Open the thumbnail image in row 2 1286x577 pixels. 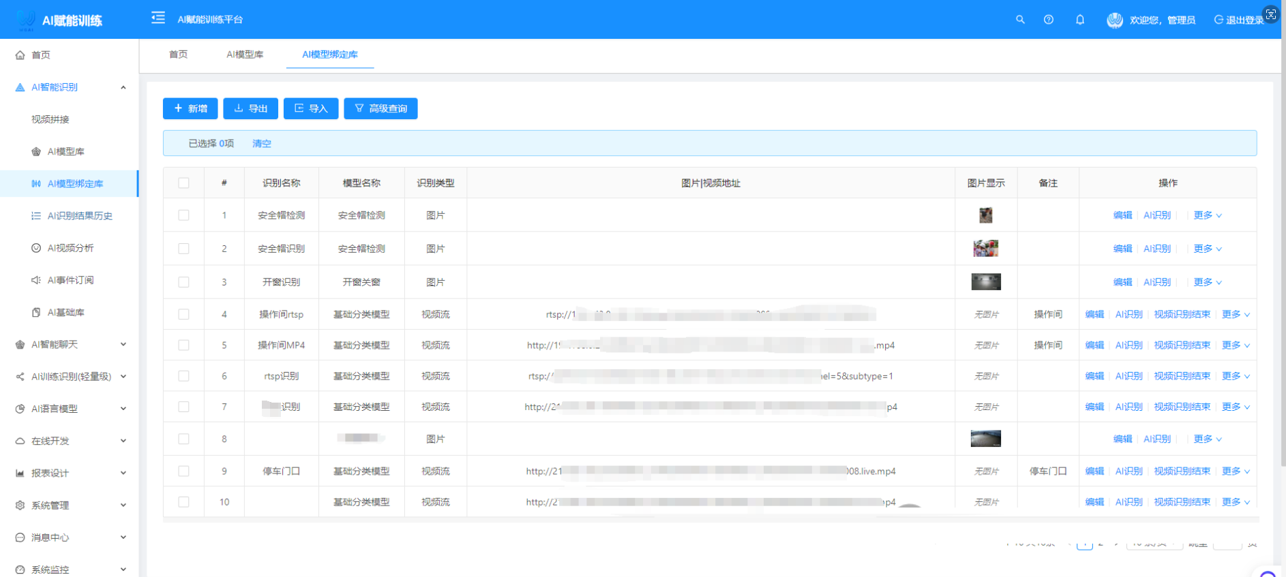(x=985, y=249)
